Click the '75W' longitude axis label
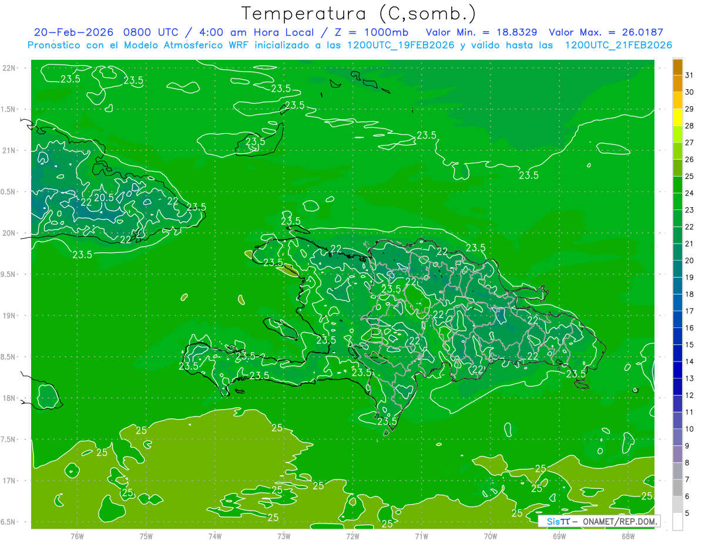This screenshot has height=544, width=705. point(146,536)
